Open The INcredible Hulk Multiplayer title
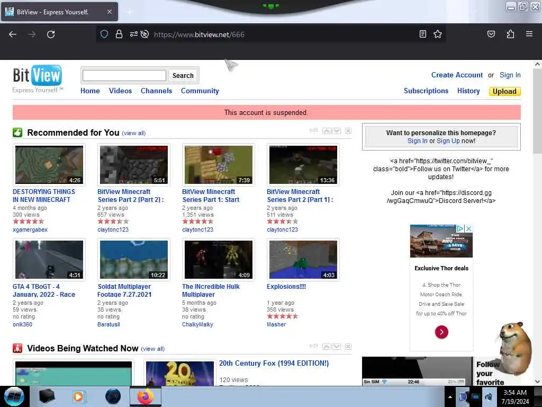The height and width of the screenshot is (407, 542). [211, 290]
